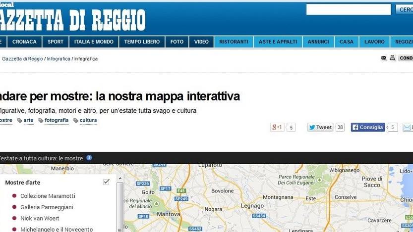Open the ASTE E APPALTI tab
413x232 pixels.
pyautogui.click(x=278, y=42)
